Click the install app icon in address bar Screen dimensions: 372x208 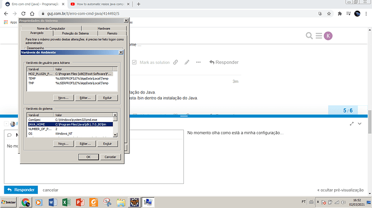pyautogui.click(x=320, y=14)
